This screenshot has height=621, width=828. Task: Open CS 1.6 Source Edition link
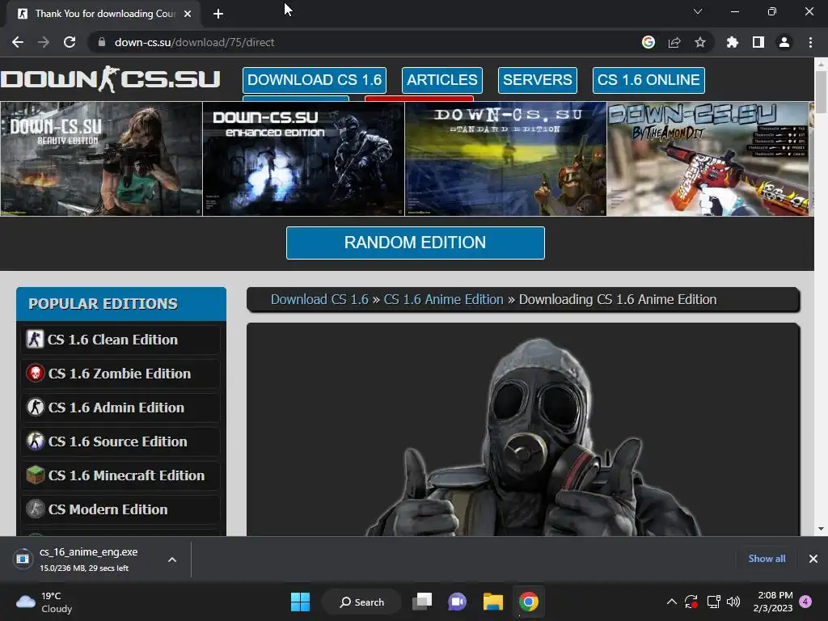tap(120, 441)
